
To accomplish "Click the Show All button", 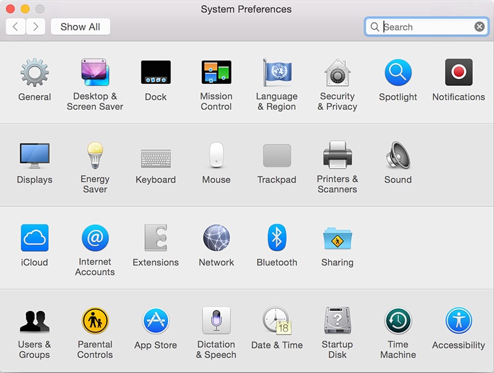I will click(80, 27).
